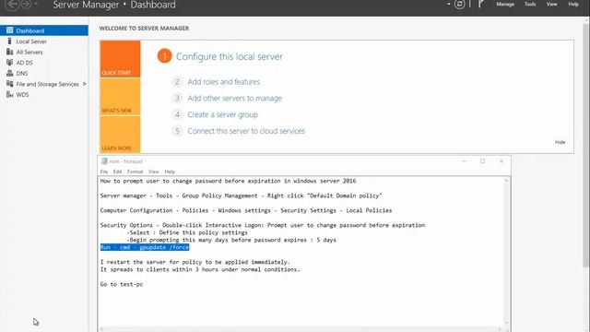This screenshot has height=332, width=590.
Task: Select Local Server in navigation pane
Action: pyautogui.click(x=44, y=41)
